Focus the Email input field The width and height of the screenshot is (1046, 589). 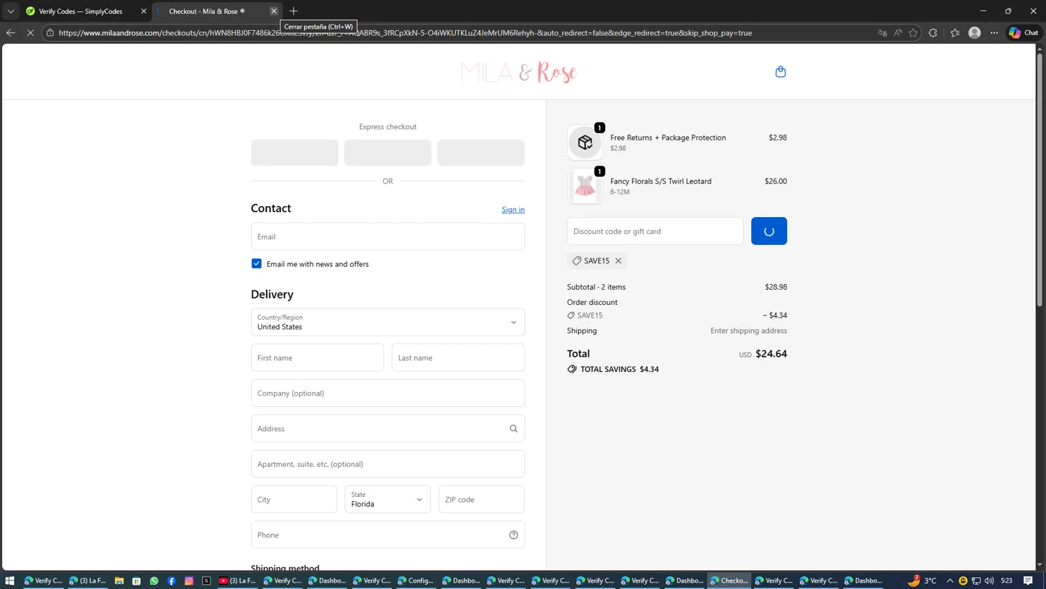click(x=388, y=237)
